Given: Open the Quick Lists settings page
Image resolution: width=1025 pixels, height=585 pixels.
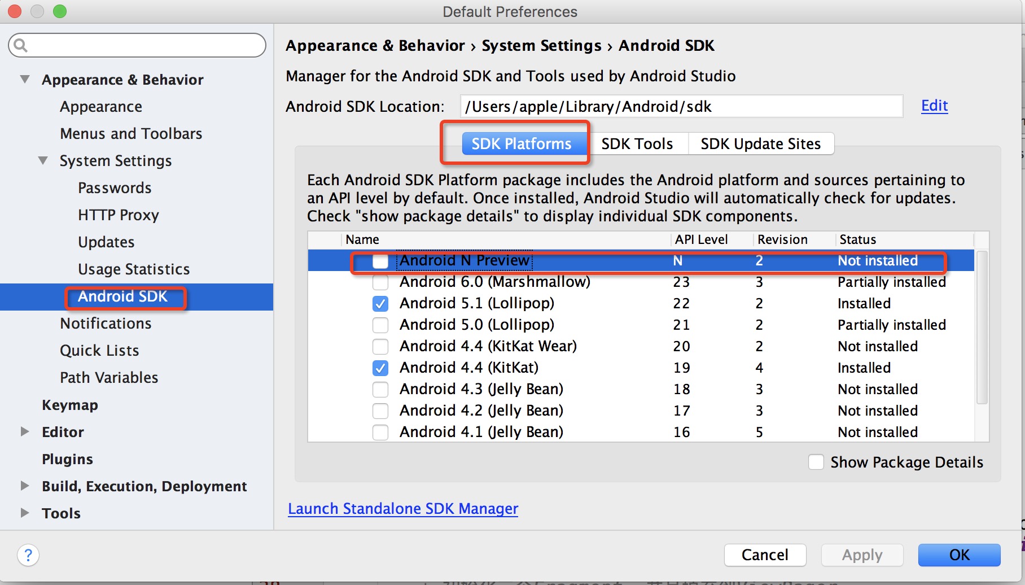Looking at the screenshot, I should (99, 351).
